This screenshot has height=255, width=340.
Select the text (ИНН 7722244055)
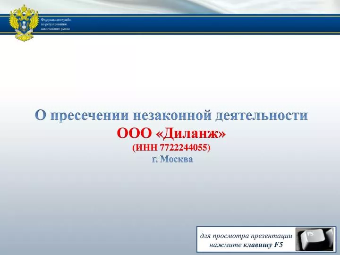point(171,148)
